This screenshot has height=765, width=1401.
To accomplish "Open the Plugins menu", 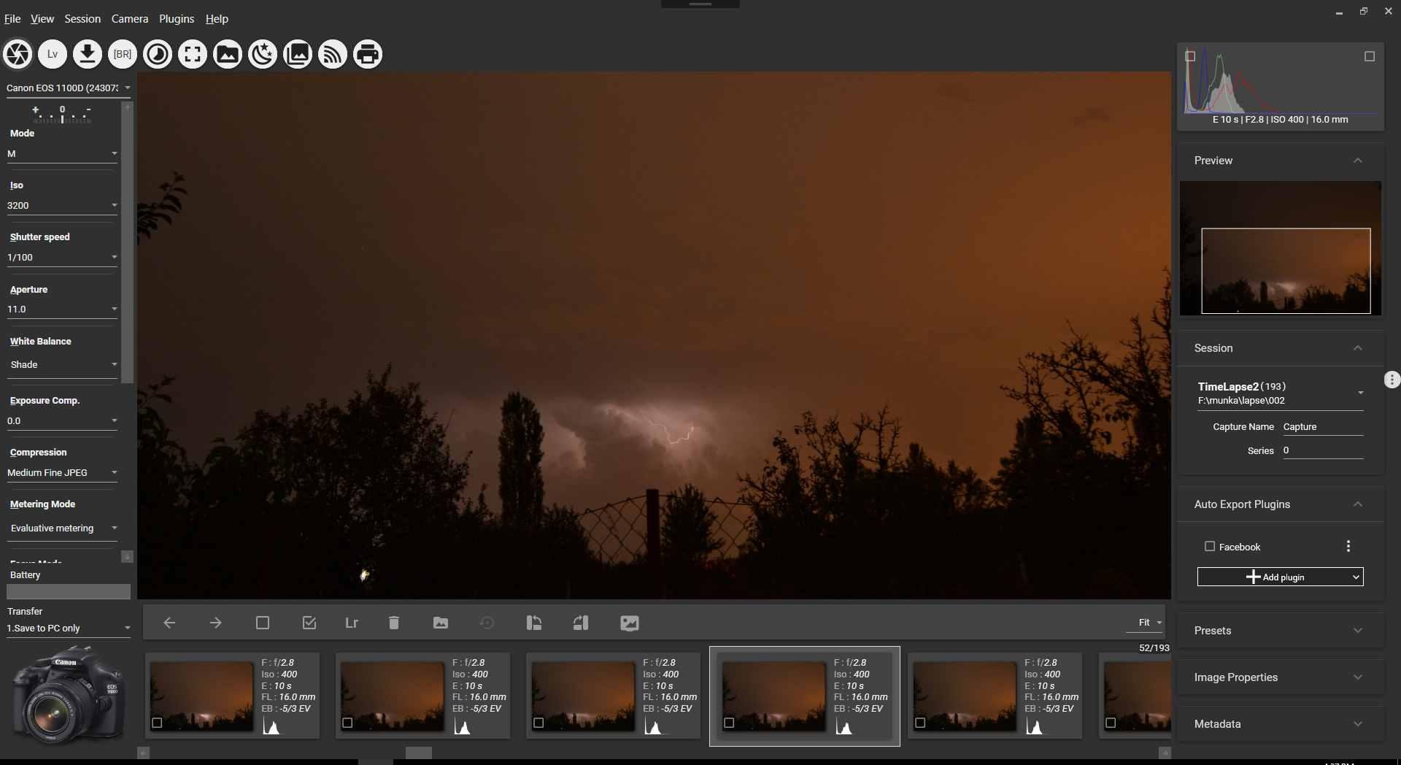I will pos(177,19).
